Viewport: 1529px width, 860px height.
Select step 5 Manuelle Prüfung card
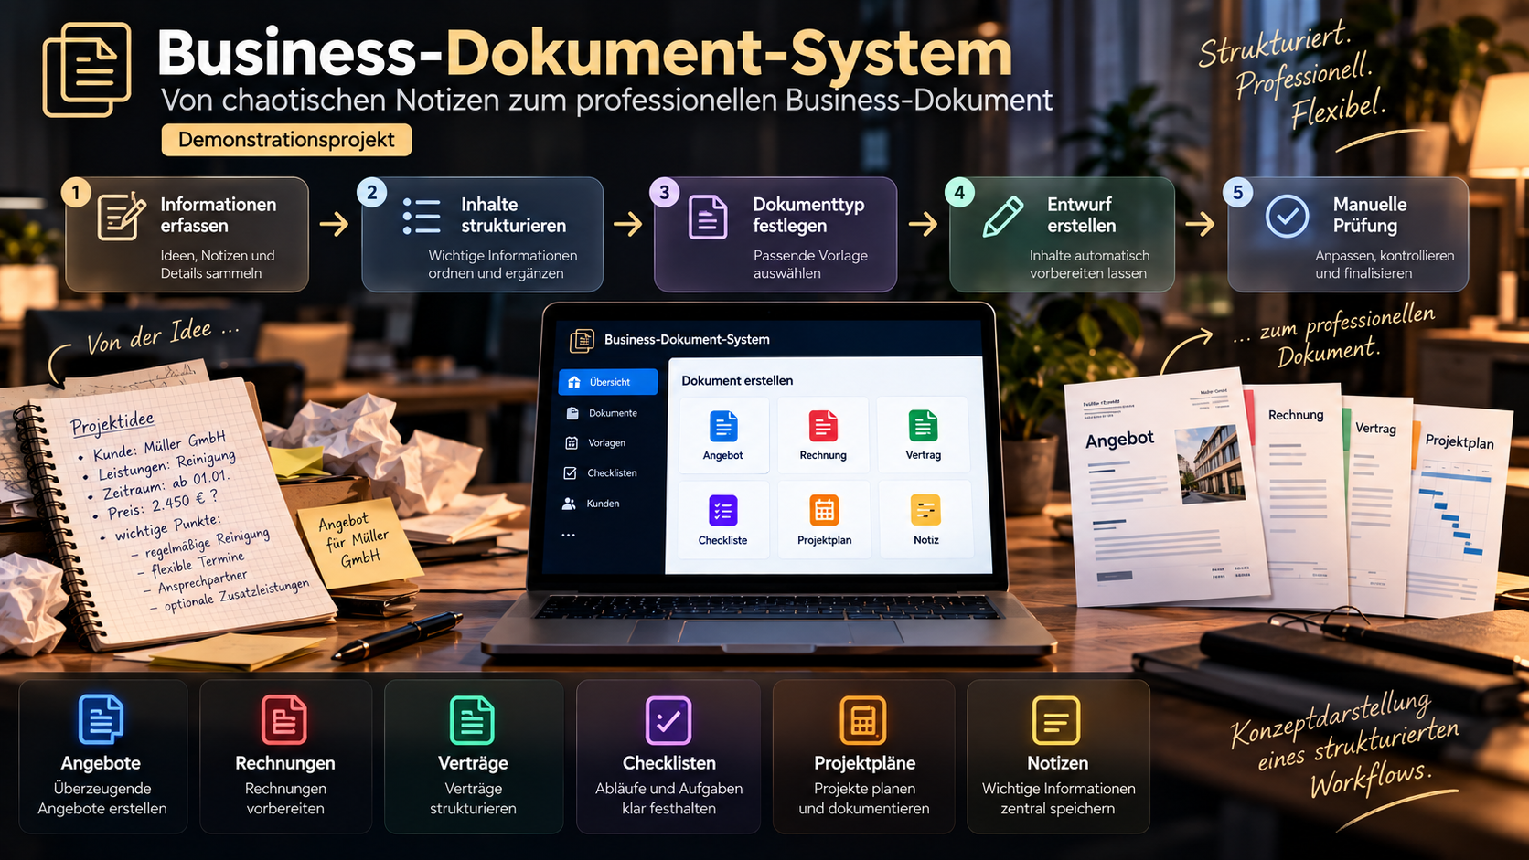[1348, 235]
